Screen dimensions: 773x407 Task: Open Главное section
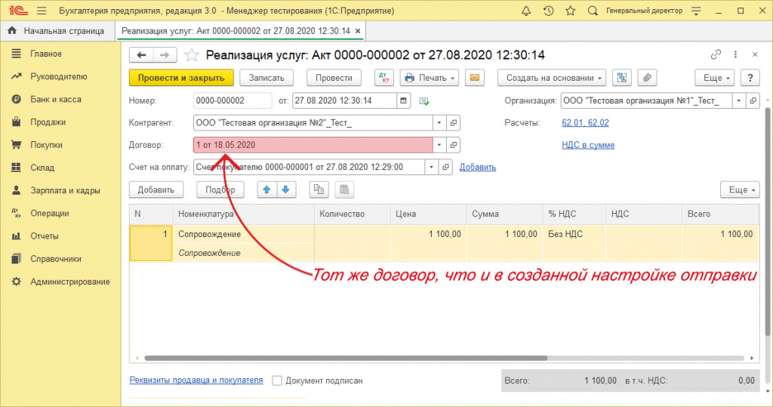[46, 54]
